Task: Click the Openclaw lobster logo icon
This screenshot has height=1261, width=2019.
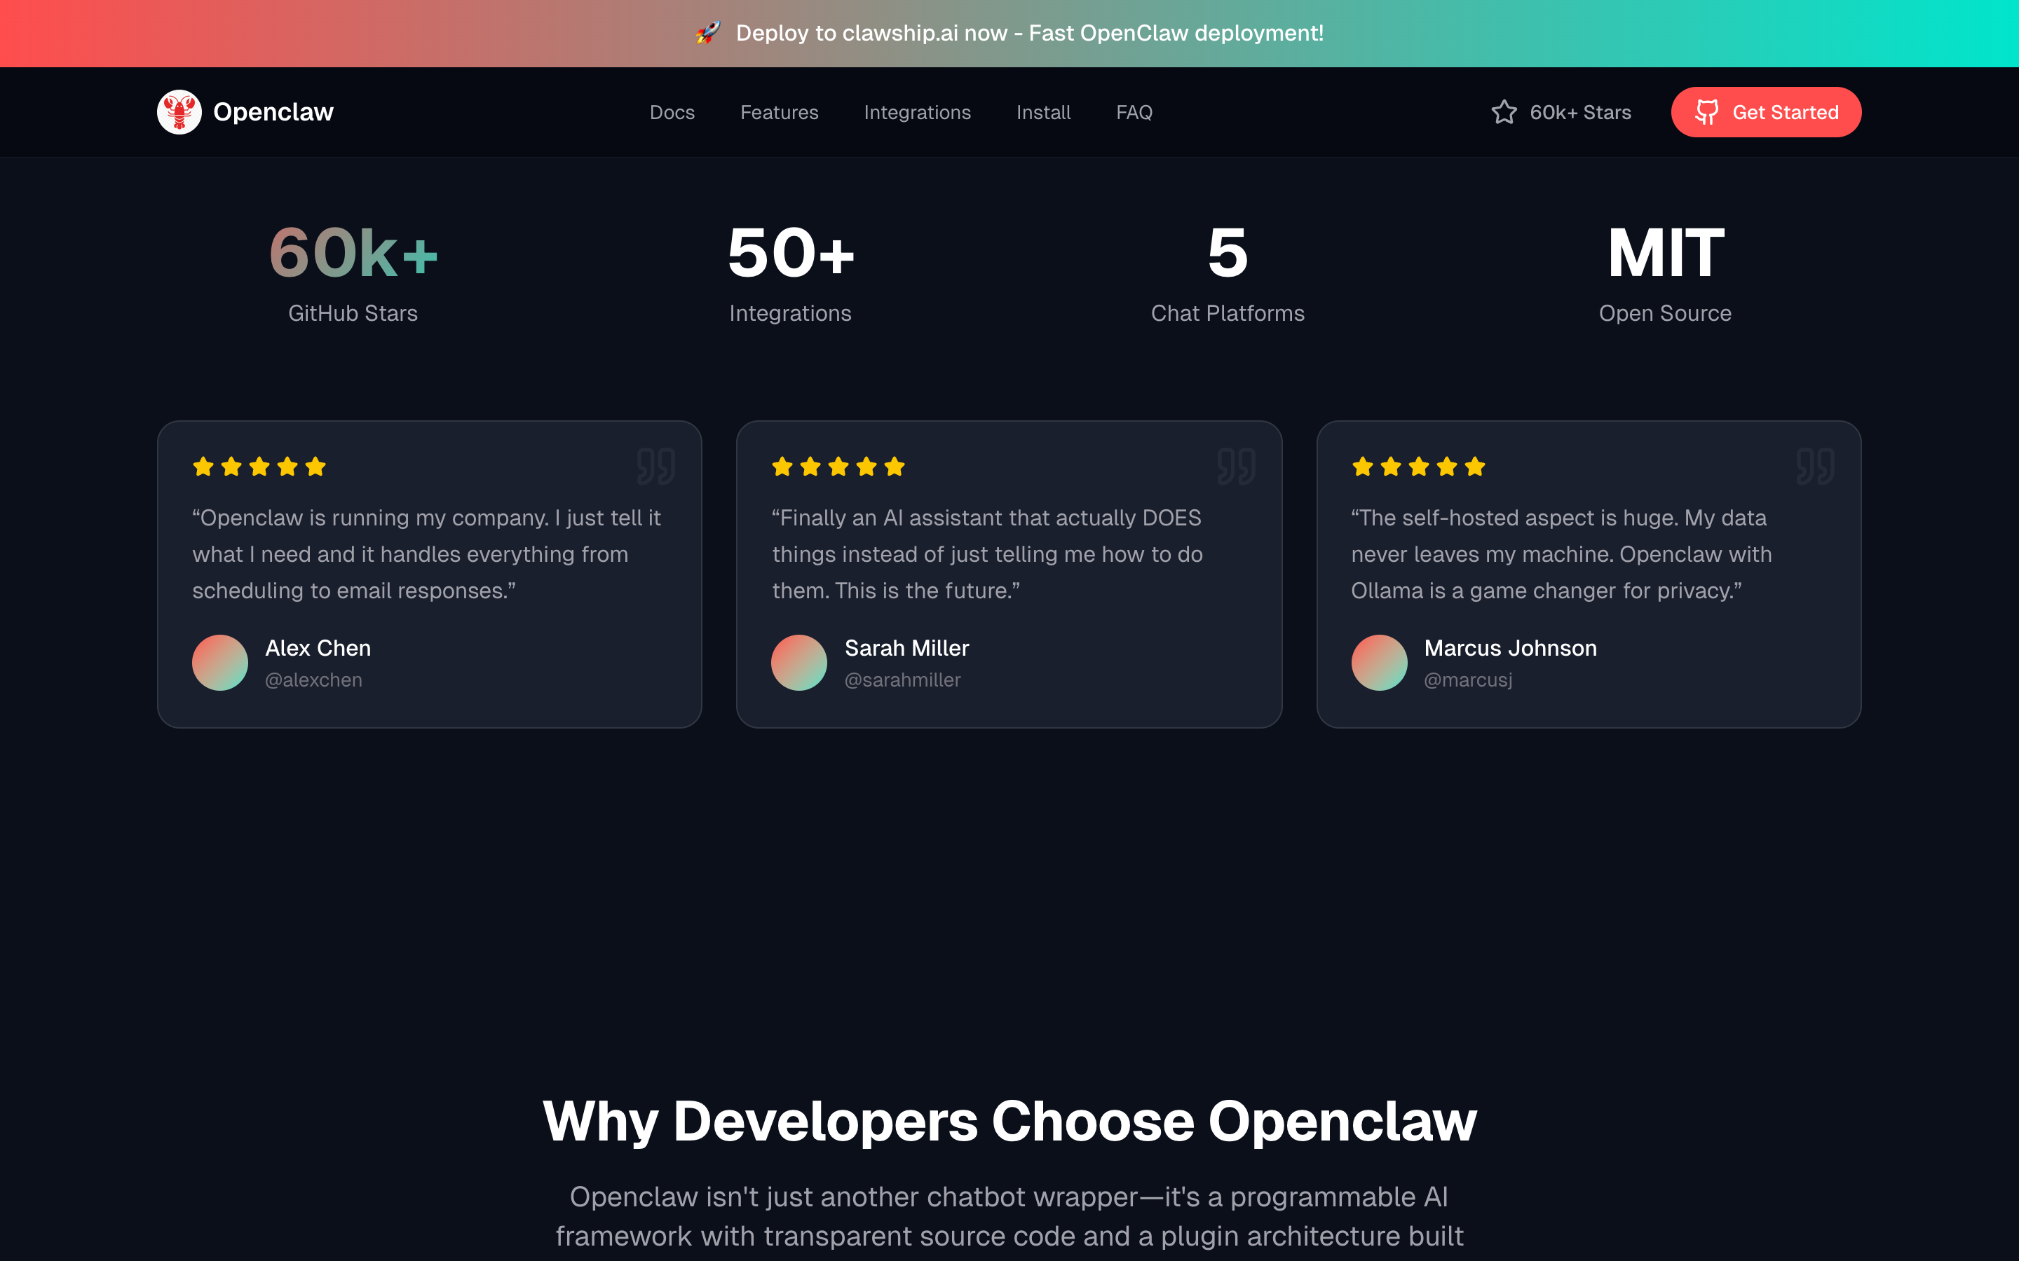Action: pos(179,112)
